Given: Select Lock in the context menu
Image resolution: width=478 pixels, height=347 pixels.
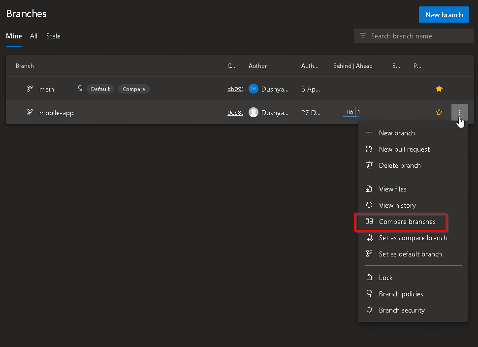Looking at the screenshot, I should coord(413,278).
